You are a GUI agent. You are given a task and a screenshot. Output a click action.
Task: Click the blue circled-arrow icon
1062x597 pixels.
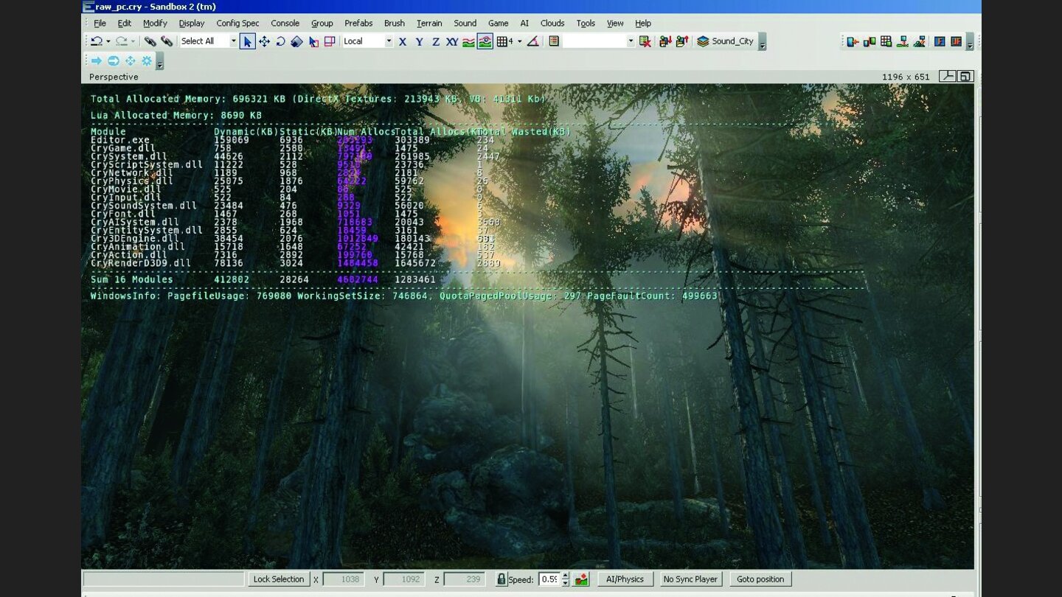click(x=113, y=61)
